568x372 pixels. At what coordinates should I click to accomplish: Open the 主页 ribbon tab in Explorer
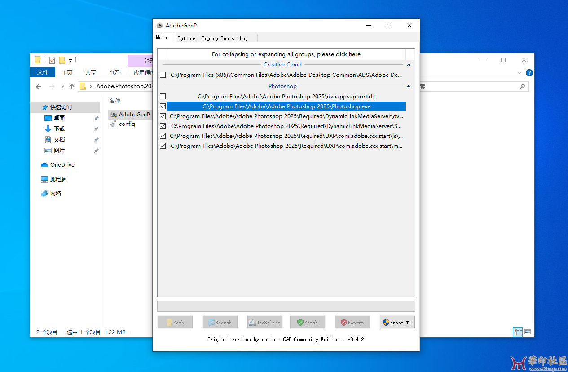click(67, 72)
